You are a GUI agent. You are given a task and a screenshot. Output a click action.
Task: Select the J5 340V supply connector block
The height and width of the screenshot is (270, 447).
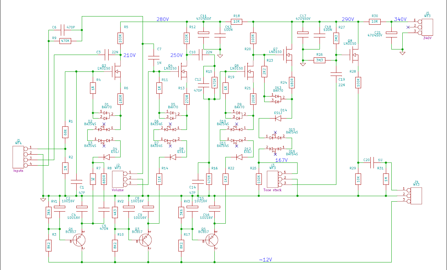426,26
